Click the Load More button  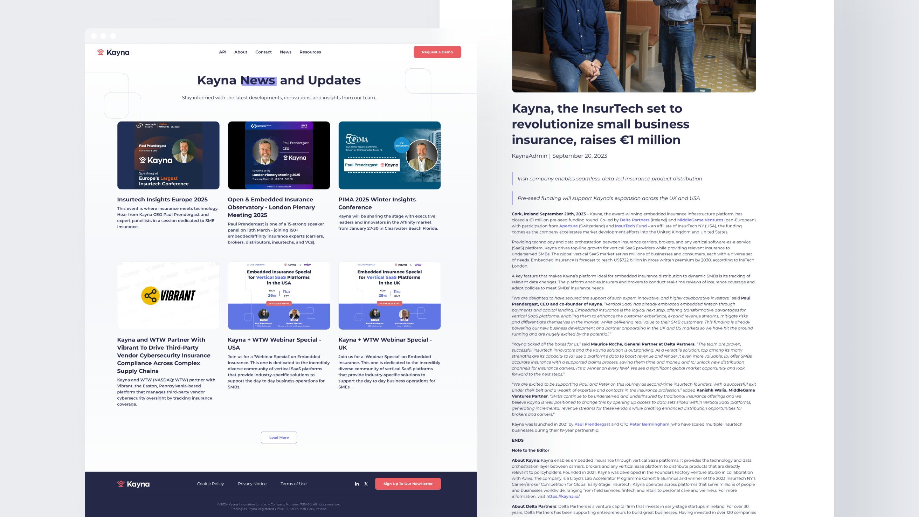click(279, 437)
